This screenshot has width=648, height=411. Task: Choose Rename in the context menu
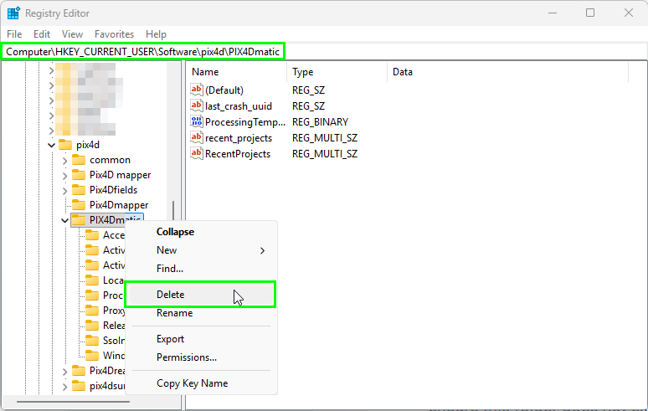[x=200, y=313]
